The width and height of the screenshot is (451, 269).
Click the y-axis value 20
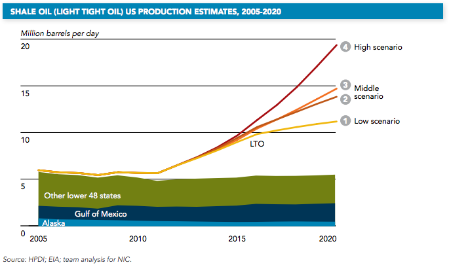coord(25,46)
